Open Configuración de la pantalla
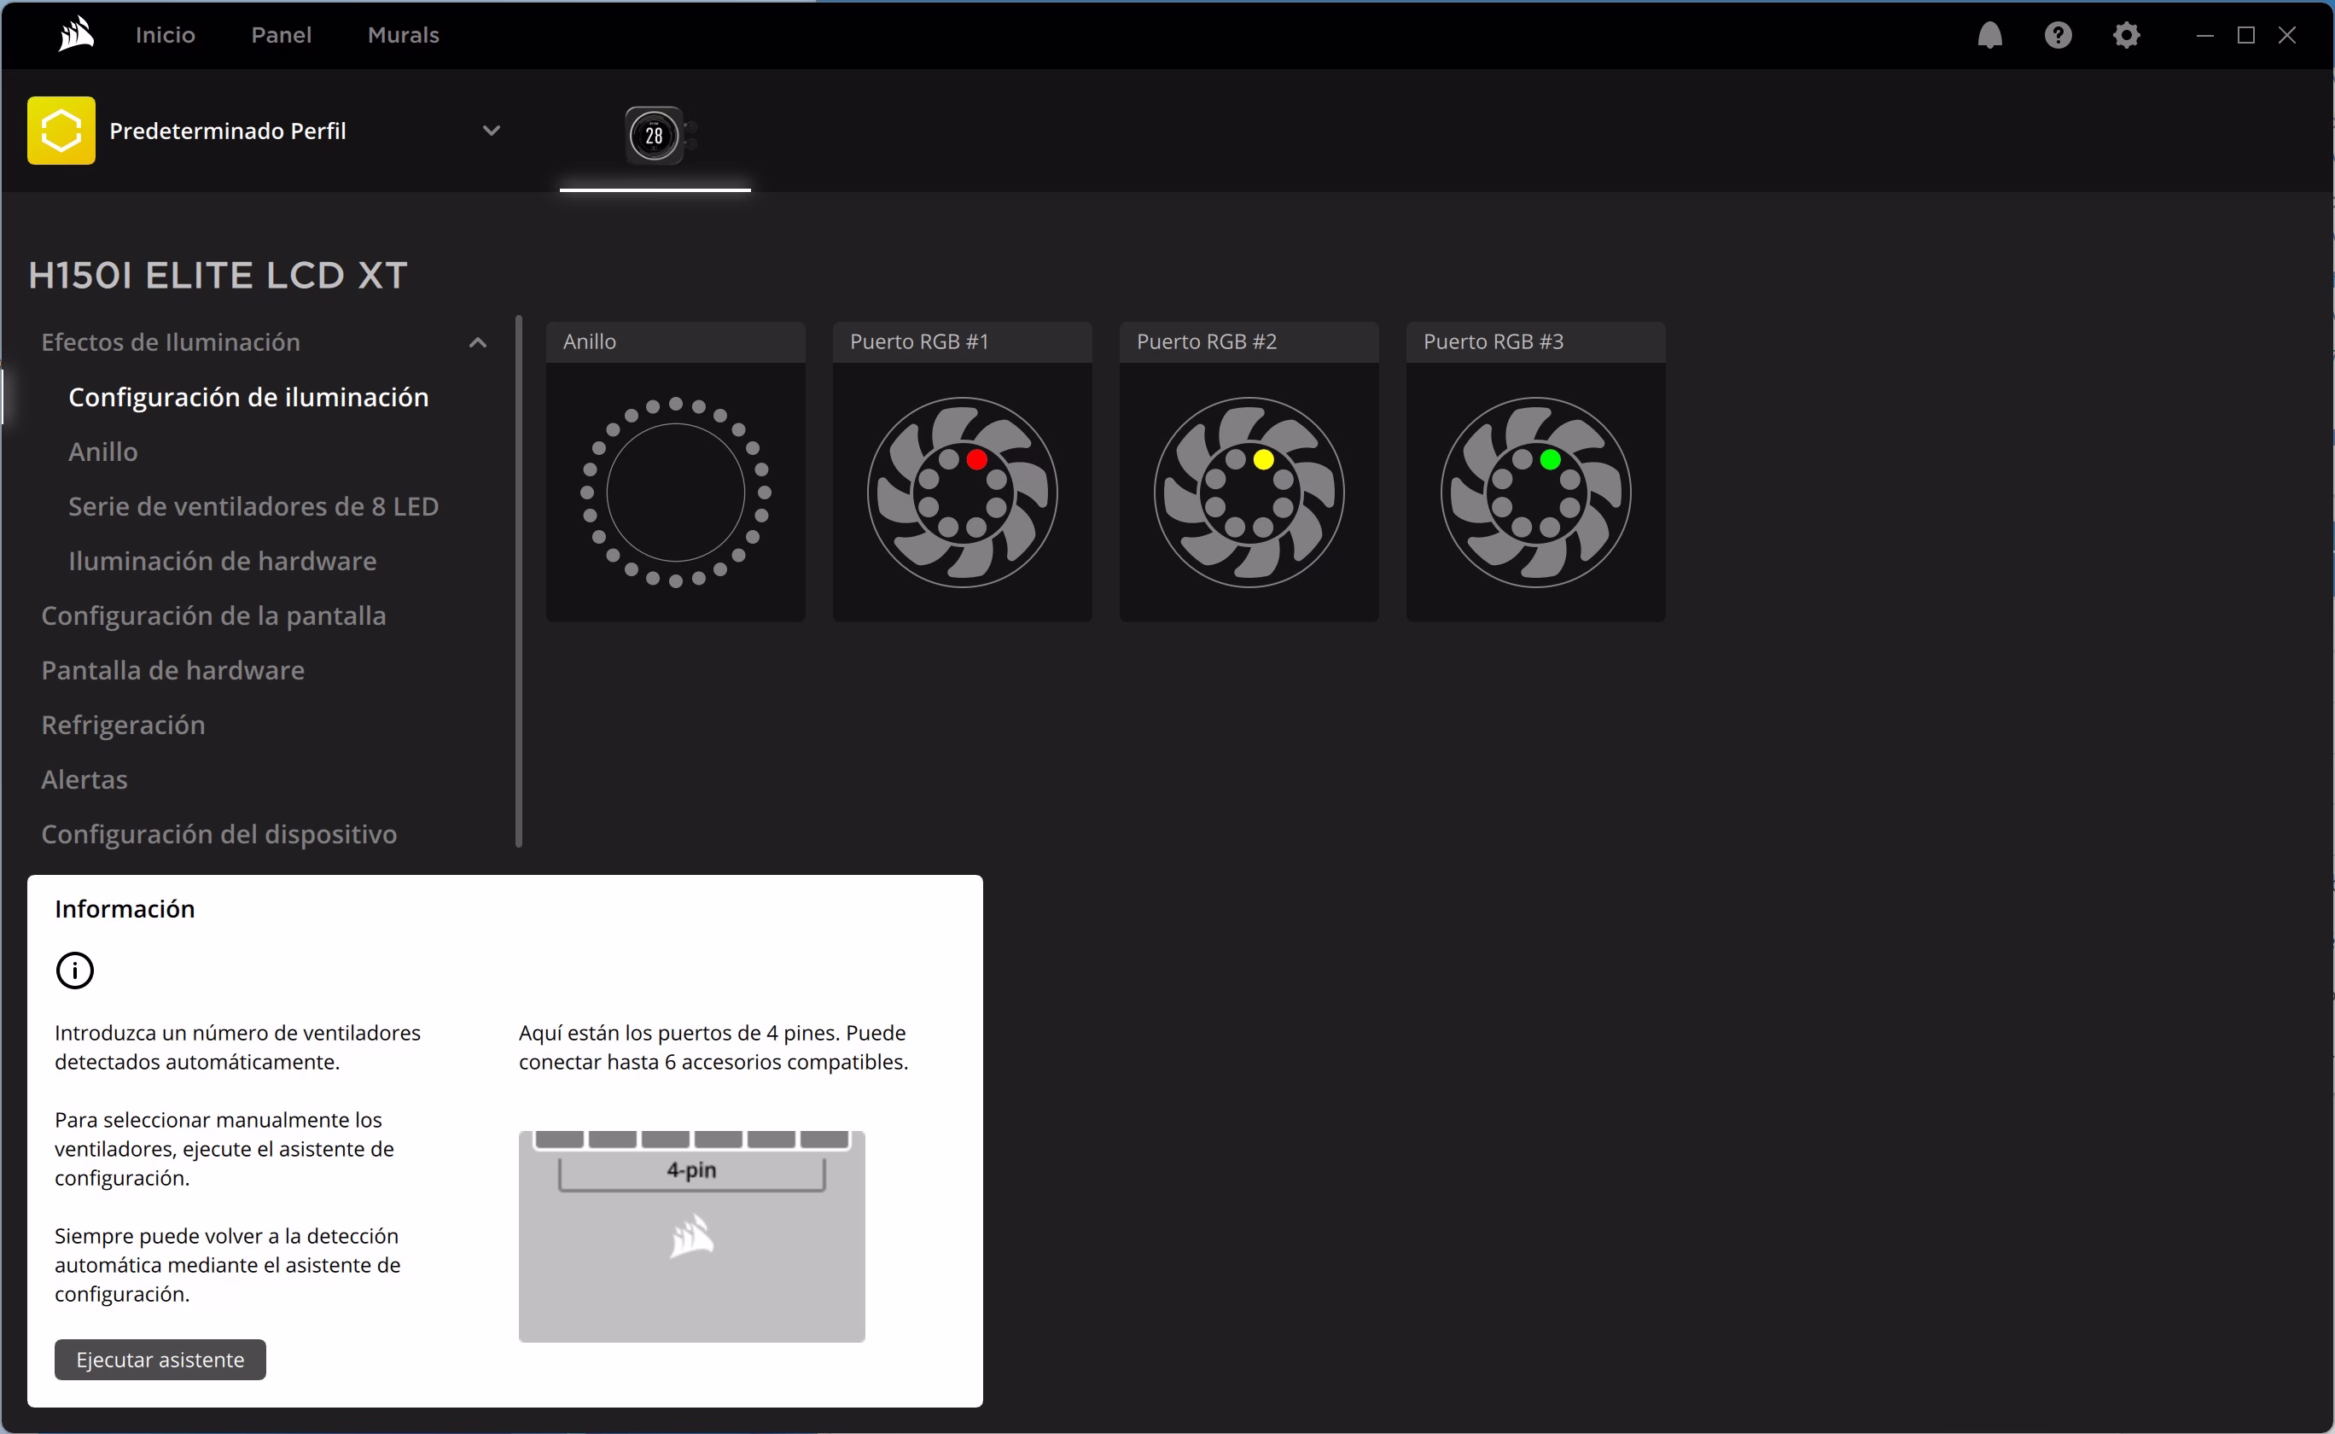 [213, 615]
